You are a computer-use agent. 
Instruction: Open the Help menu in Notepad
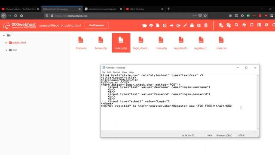point(131,72)
